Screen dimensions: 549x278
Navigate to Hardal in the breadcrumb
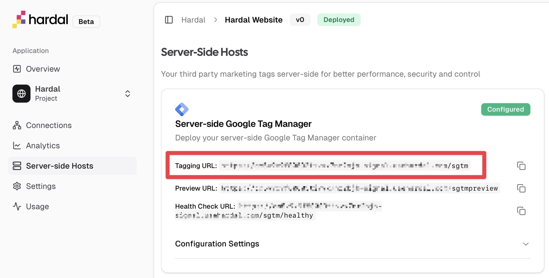(x=193, y=20)
